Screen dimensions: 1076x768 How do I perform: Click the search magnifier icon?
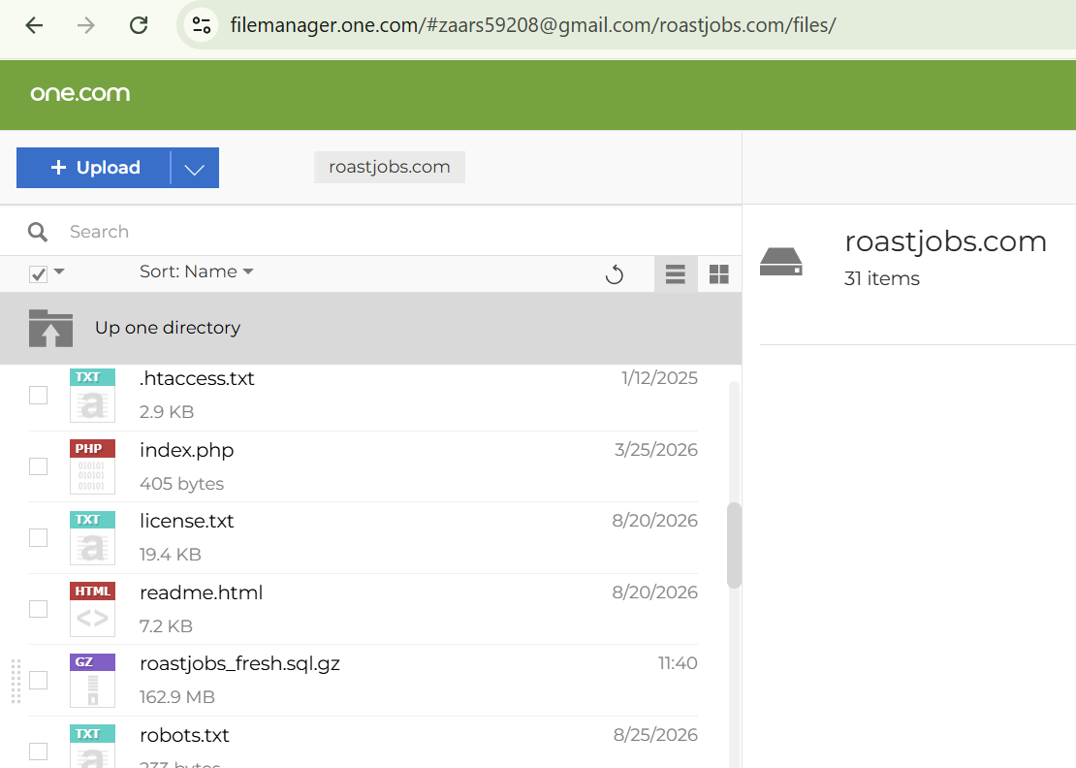tap(38, 232)
